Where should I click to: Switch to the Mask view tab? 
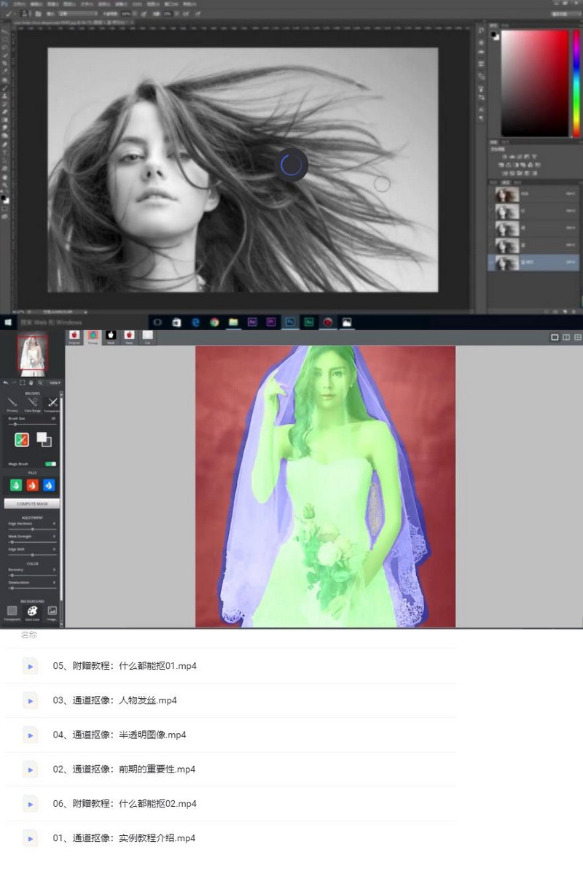point(111,336)
